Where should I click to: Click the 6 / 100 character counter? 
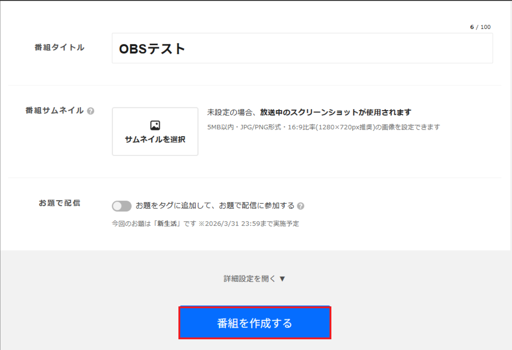click(x=480, y=27)
